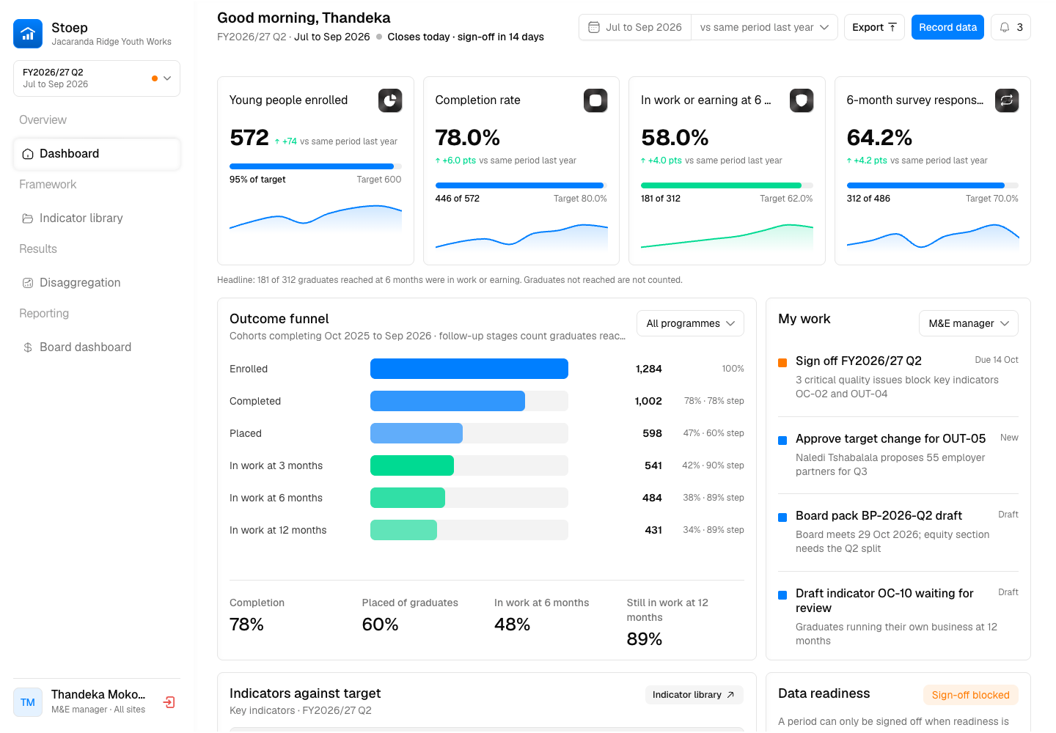This screenshot has width=1056, height=733.
Task: Open Board dashboard in the sidebar
Action: pyautogui.click(x=97, y=347)
